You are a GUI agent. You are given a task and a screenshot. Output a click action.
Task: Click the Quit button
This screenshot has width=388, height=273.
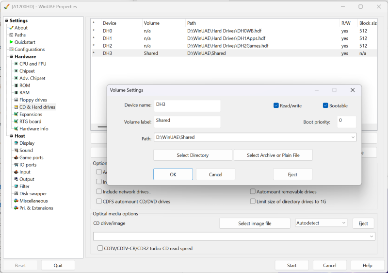tap(58, 265)
